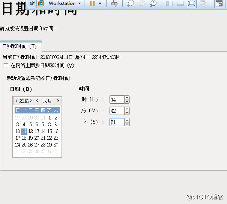The height and width of the screenshot is (204, 227).
Task: Click the seconds input field showing 31
Action: (x=117, y=122)
